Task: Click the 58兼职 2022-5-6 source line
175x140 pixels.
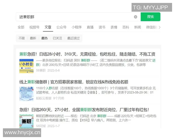Action: pyautogui.click(x=48, y=70)
